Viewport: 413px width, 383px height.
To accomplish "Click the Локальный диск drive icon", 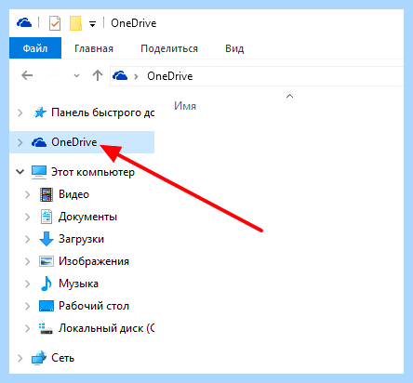I will click(x=46, y=328).
